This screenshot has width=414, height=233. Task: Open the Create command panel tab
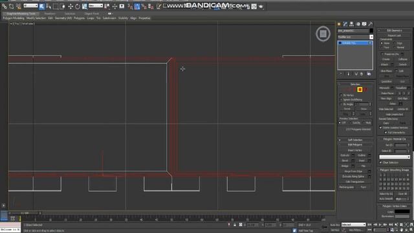click(339, 24)
